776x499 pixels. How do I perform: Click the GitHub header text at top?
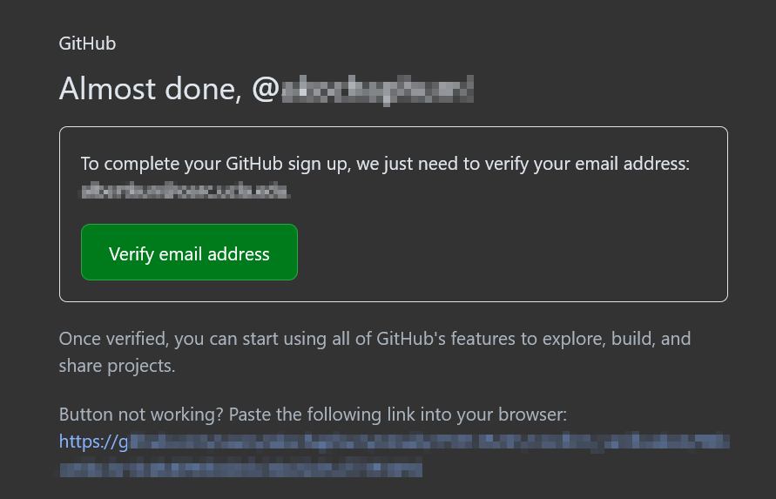[87, 44]
